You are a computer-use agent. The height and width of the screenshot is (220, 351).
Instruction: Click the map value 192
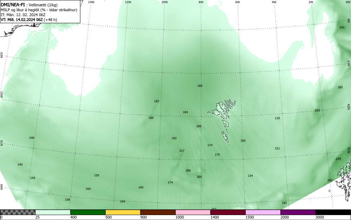(284, 203)
